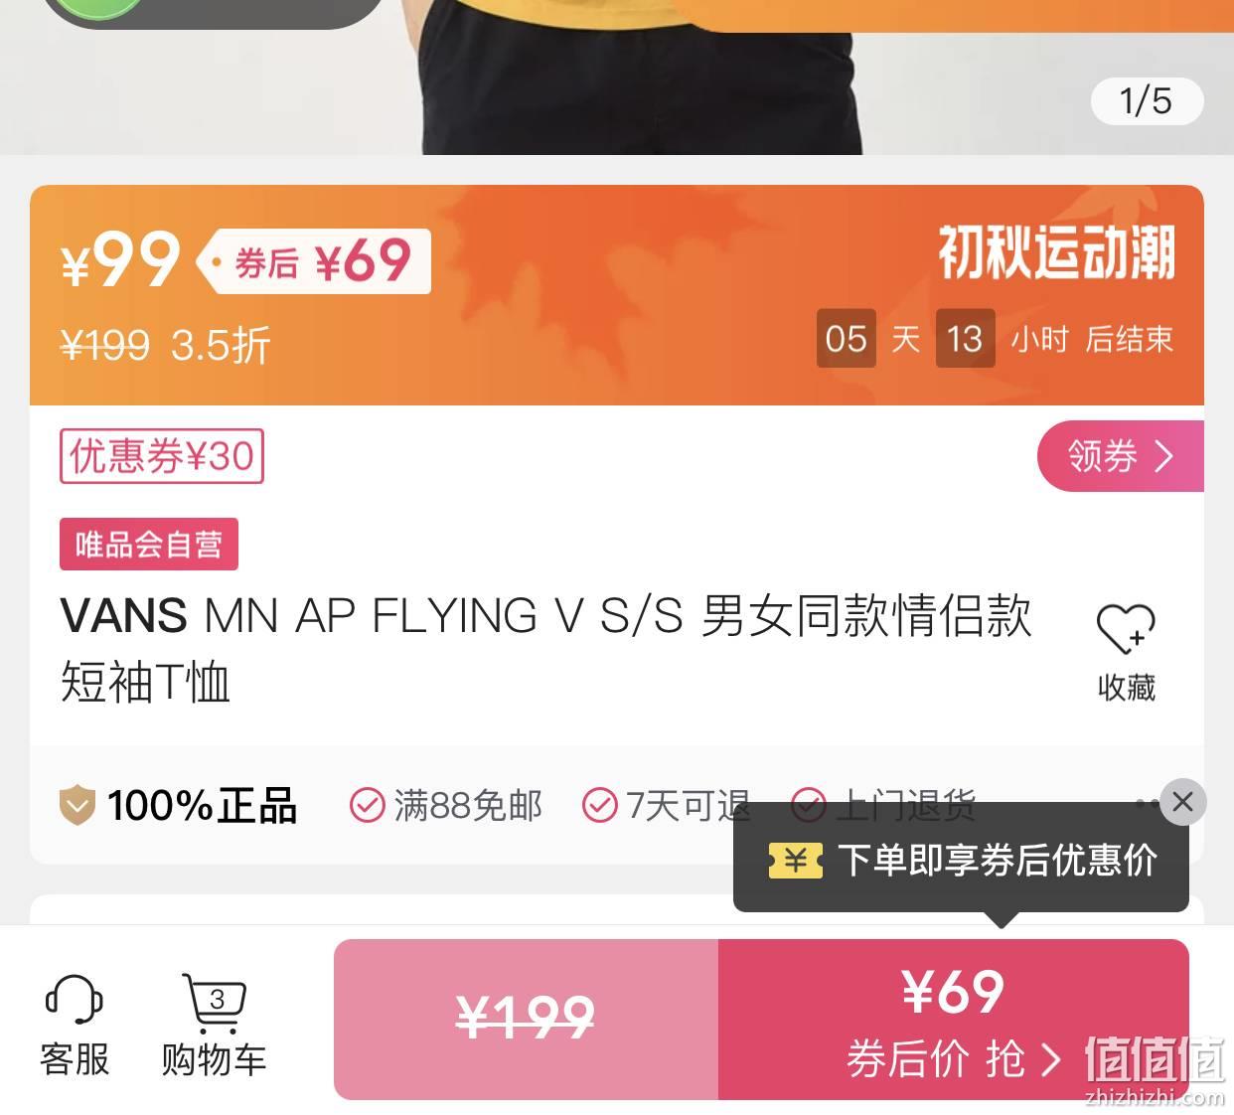Click the yellow coupon icon in tooltip
This screenshot has height=1115, width=1234.
coord(795,861)
